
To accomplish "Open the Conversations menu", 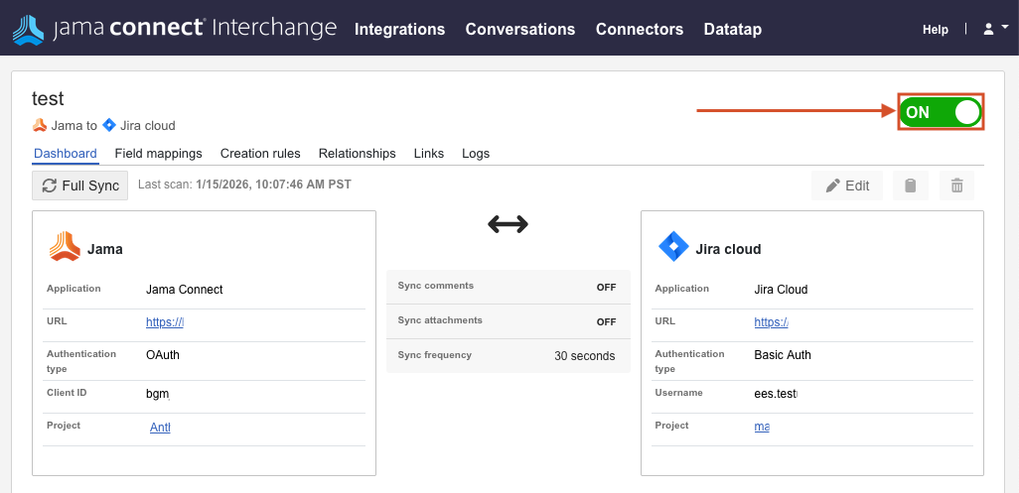I will [520, 29].
